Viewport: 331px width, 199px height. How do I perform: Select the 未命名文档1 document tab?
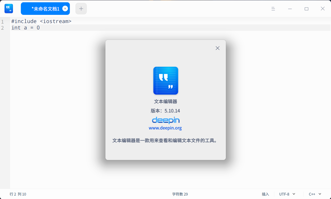coord(45,8)
